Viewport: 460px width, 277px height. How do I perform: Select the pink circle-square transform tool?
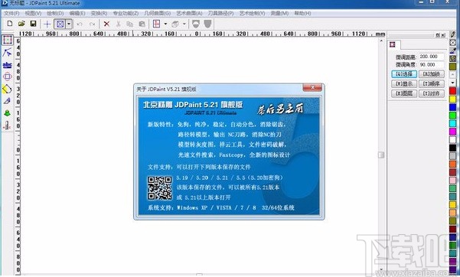(x=8, y=77)
